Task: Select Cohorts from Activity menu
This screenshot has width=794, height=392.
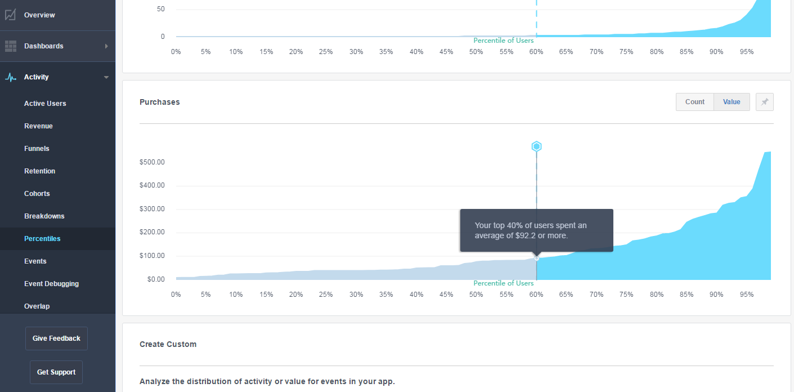Action: pyautogui.click(x=37, y=194)
